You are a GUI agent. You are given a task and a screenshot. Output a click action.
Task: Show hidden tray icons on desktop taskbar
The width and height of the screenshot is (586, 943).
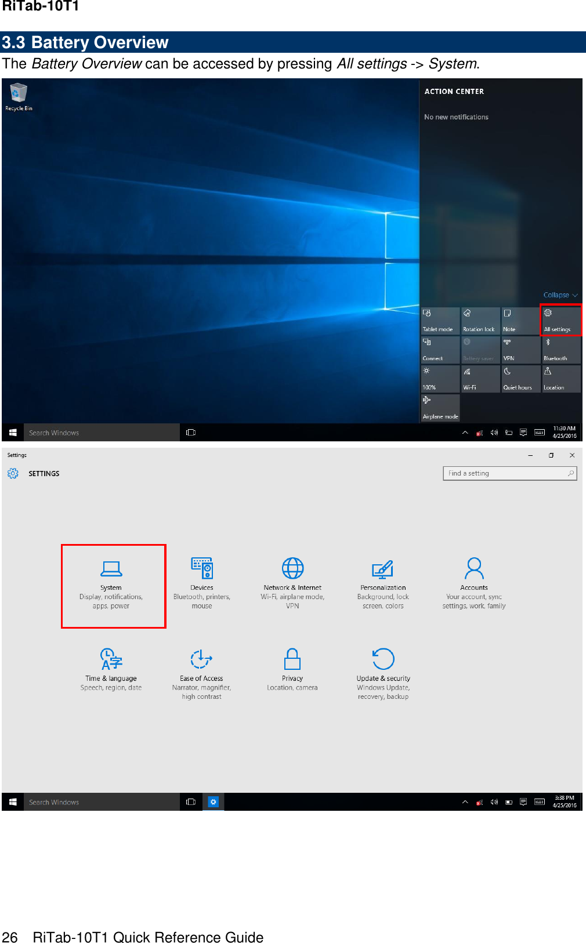(x=465, y=433)
